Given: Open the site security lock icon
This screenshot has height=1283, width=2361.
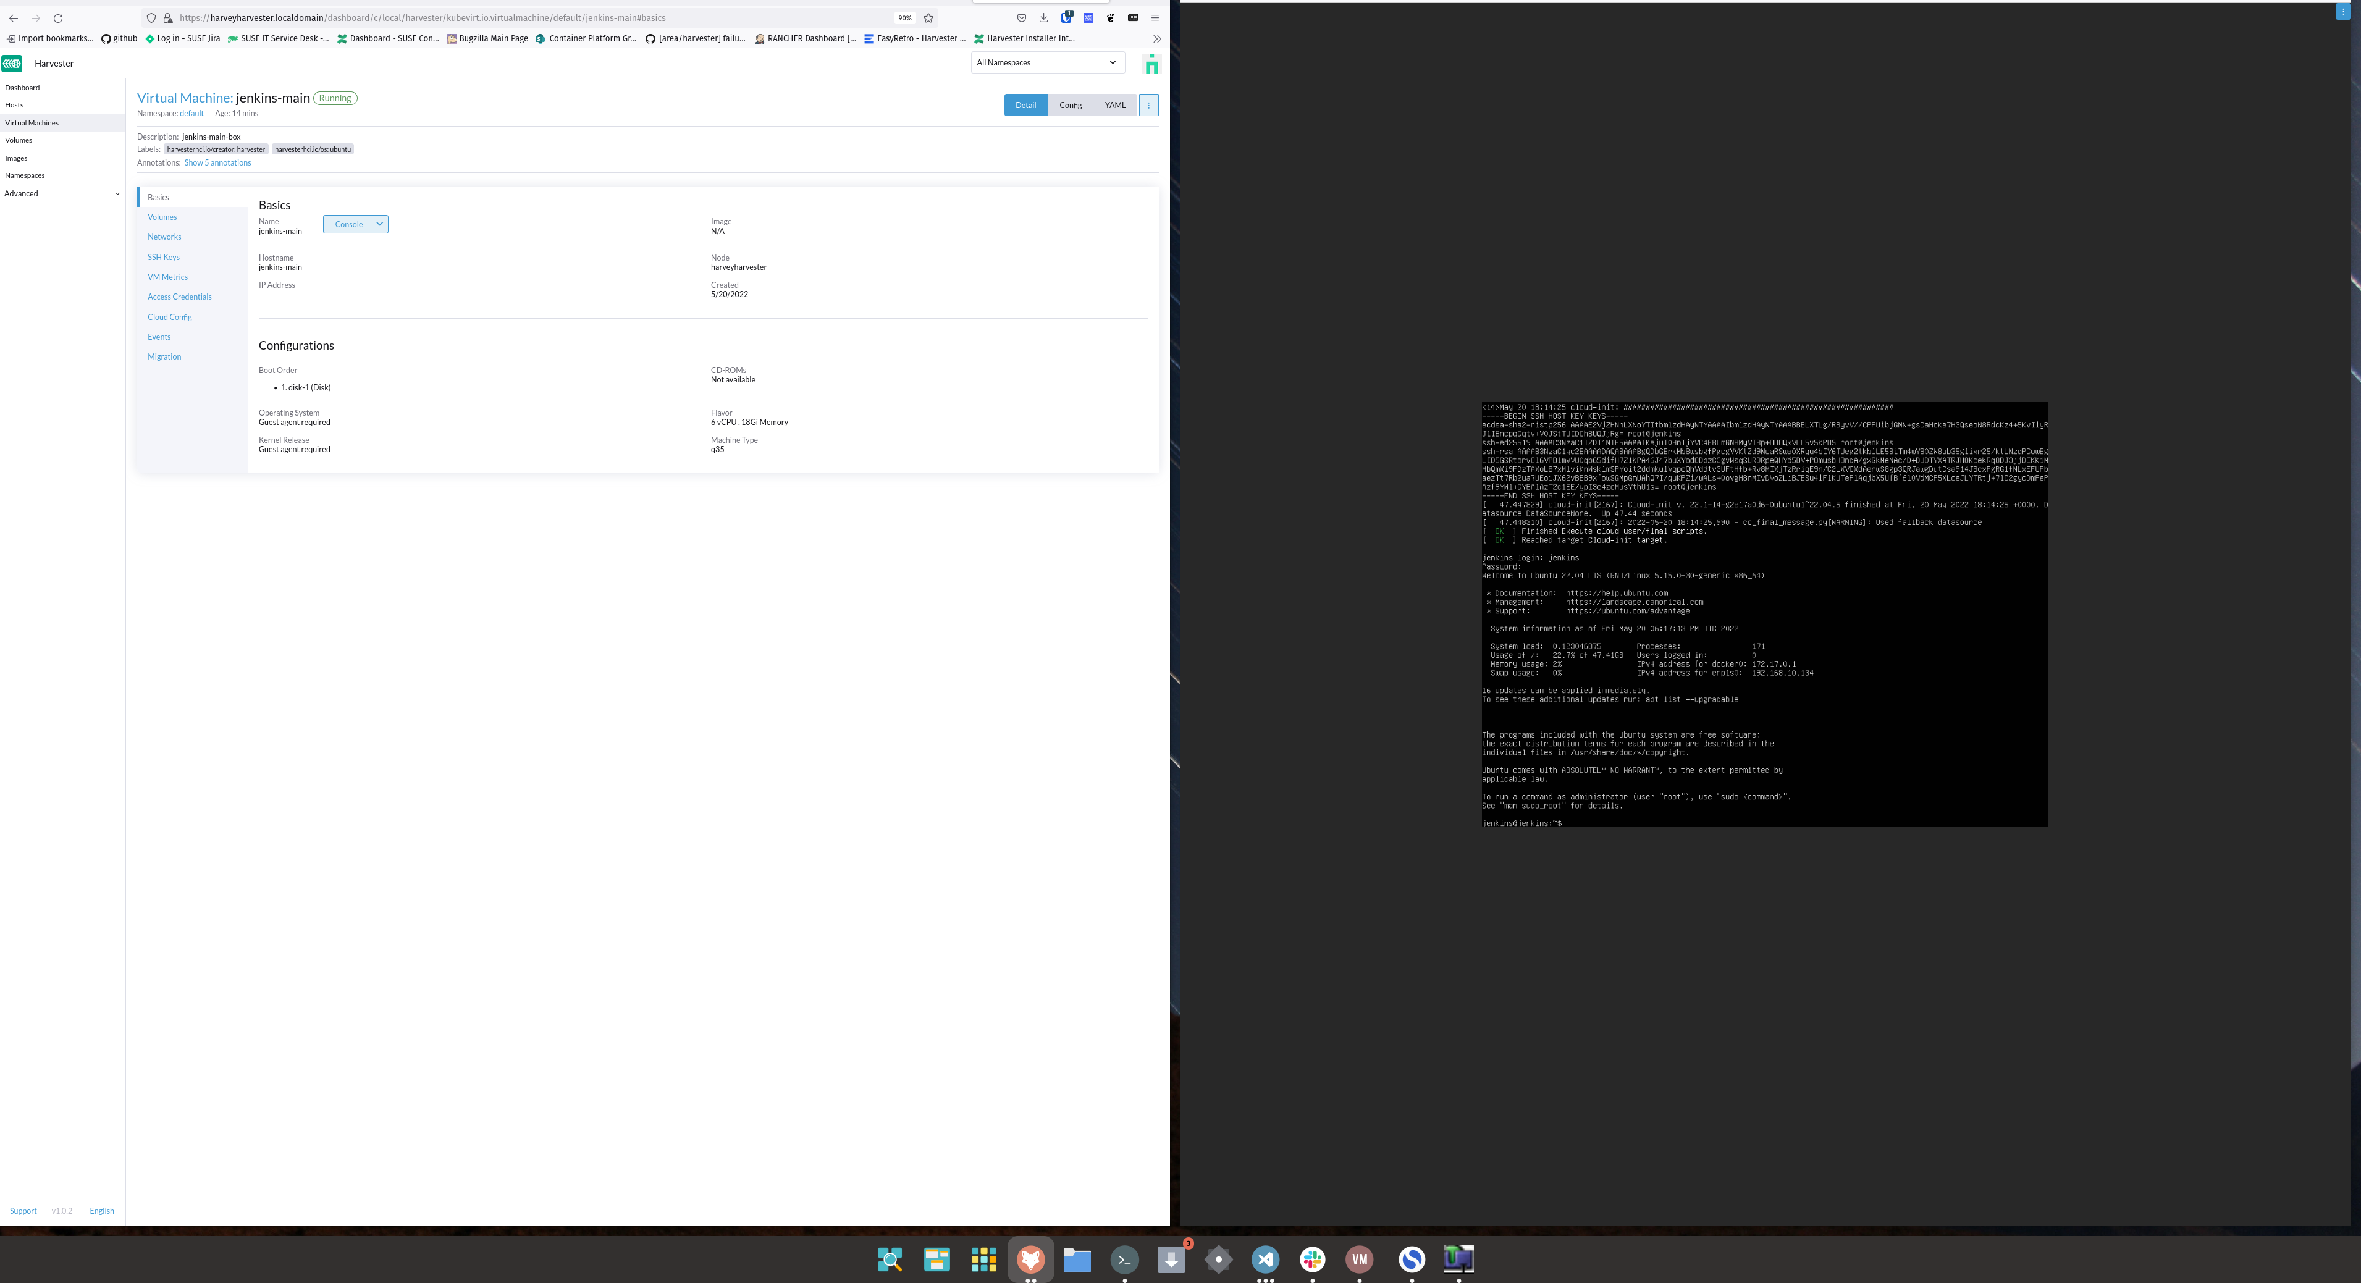Looking at the screenshot, I should [x=168, y=17].
